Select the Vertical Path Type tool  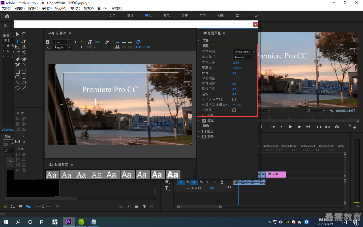(x=24, y=52)
